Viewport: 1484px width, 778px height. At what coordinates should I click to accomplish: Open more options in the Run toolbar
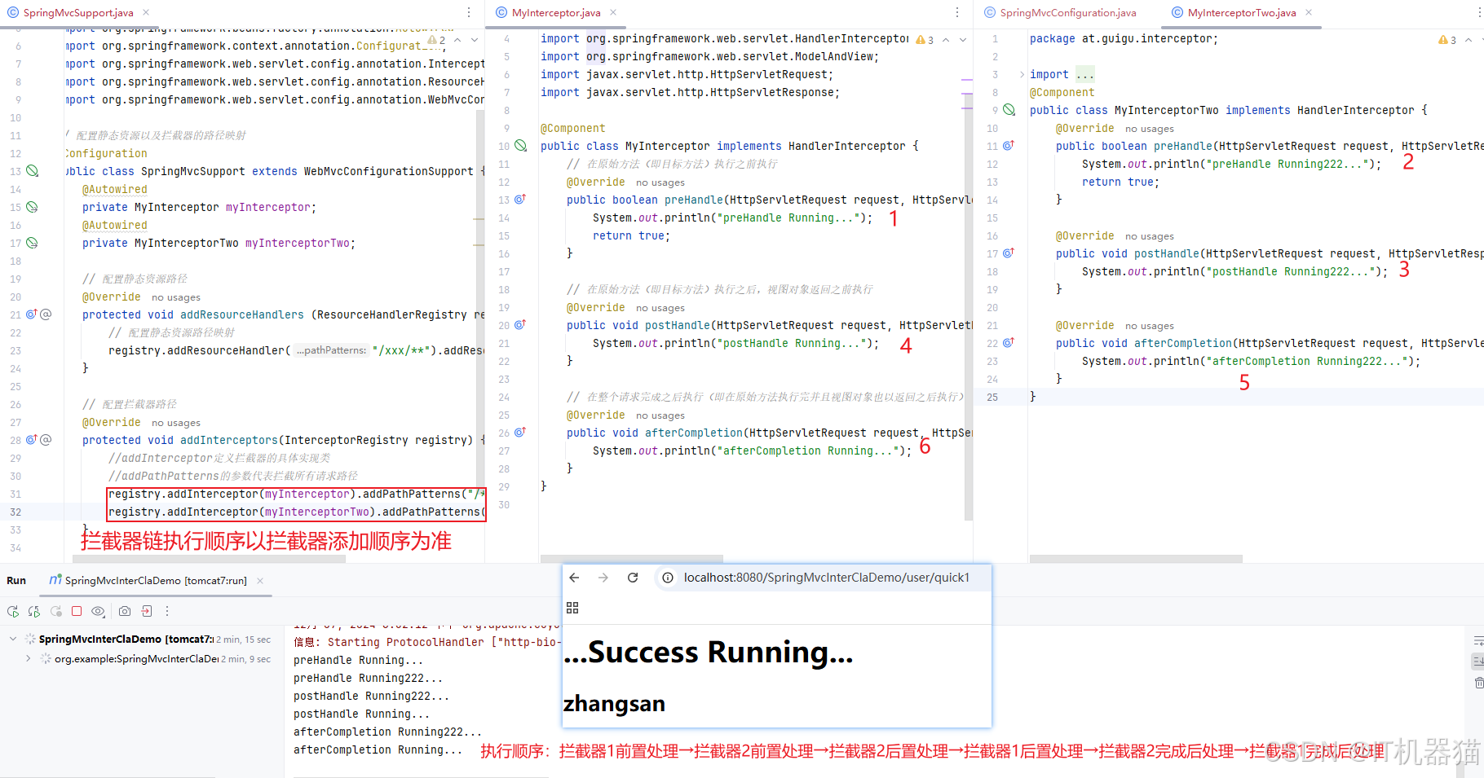click(167, 611)
